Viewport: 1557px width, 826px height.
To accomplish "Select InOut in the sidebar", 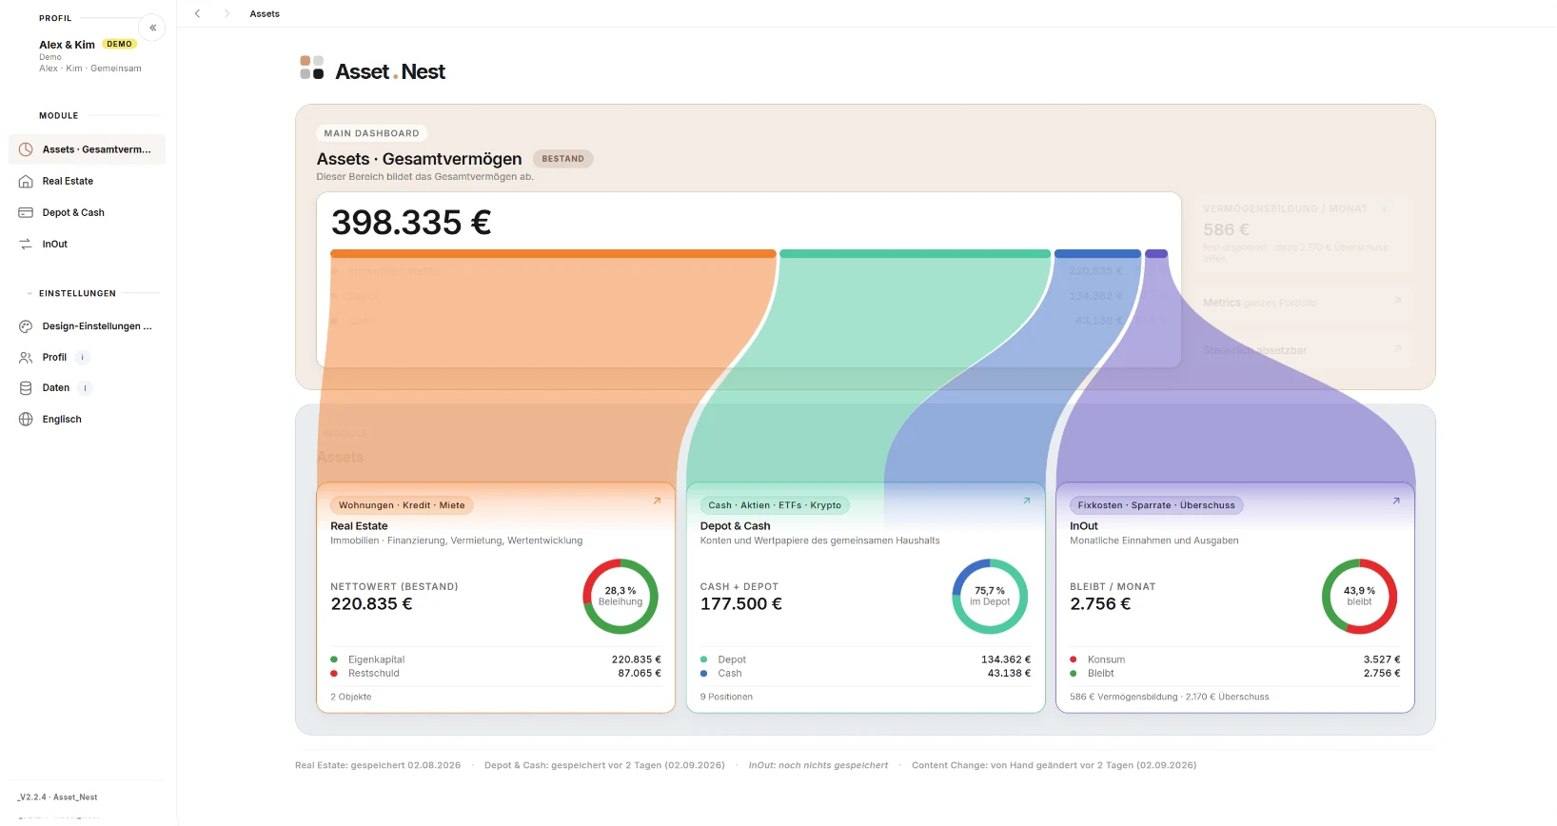I will point(87,244).
